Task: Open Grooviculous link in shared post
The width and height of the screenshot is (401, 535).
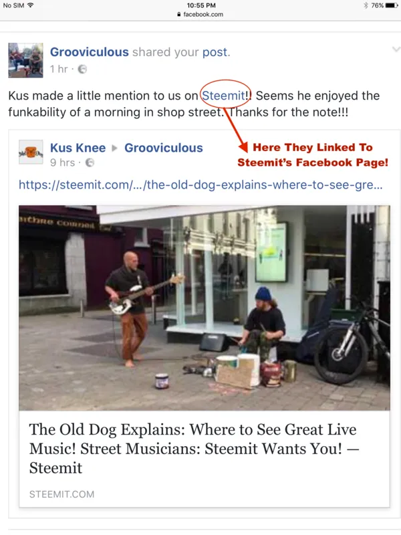Action: click(x=164, y=148)
